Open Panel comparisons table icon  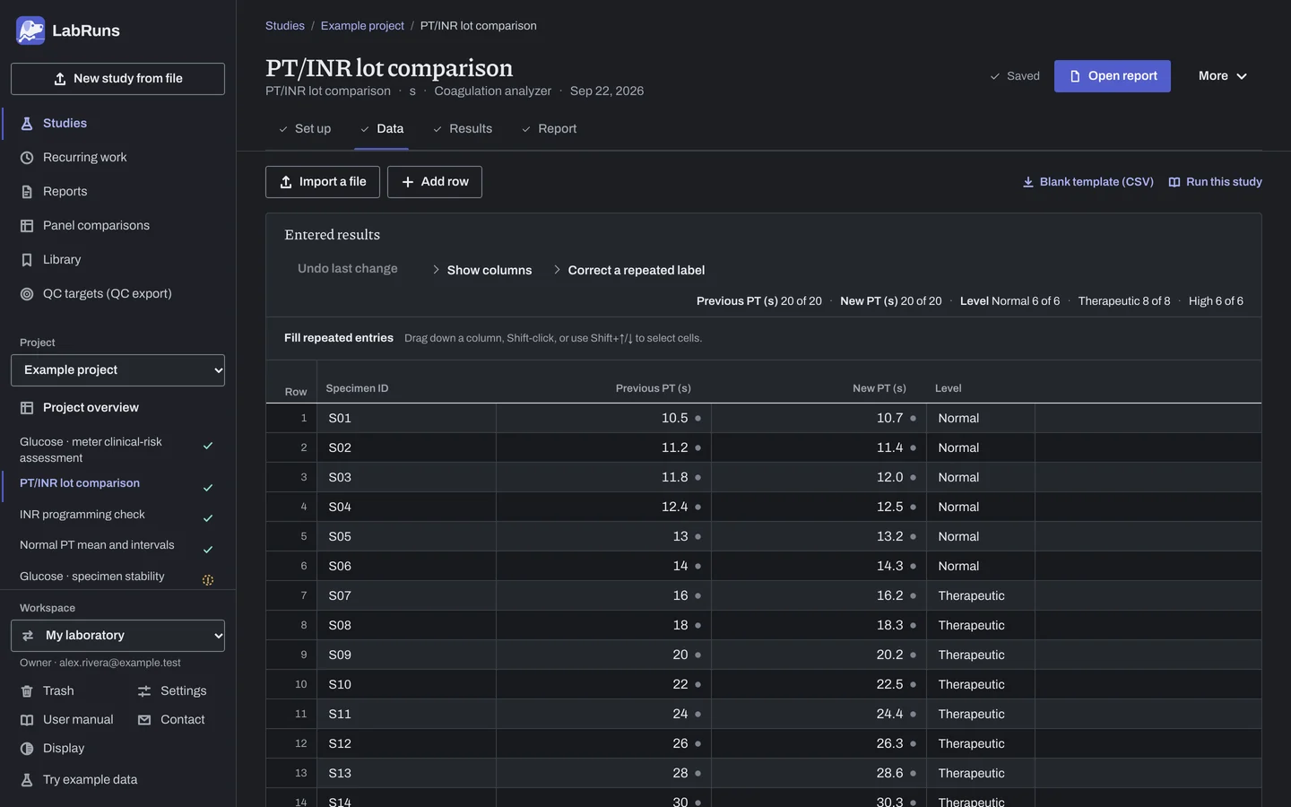point(27,226)
